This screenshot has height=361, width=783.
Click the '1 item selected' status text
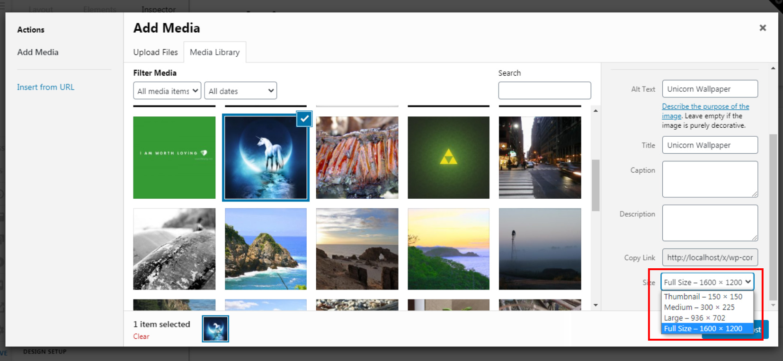tap(161, 324)
